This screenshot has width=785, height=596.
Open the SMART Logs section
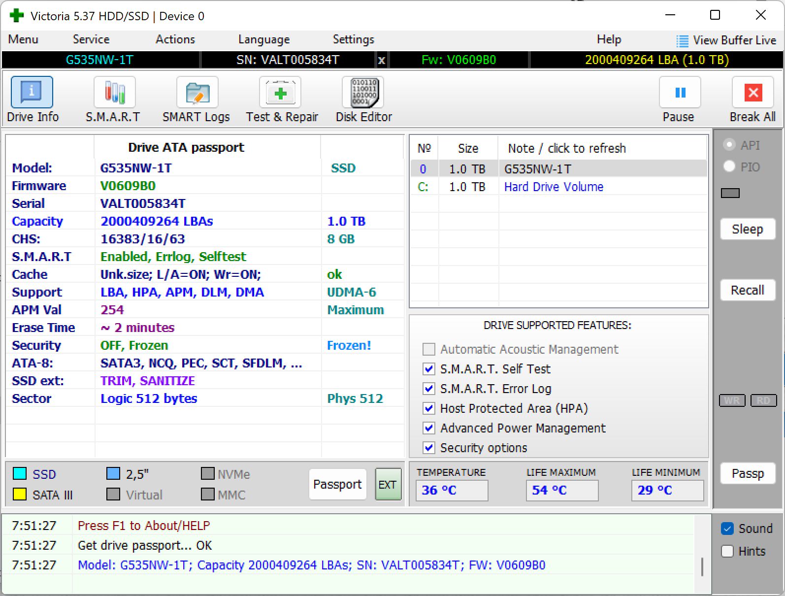197,93
